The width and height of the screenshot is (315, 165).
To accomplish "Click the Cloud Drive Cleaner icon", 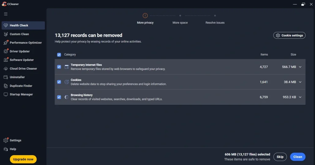I will 6,69.
